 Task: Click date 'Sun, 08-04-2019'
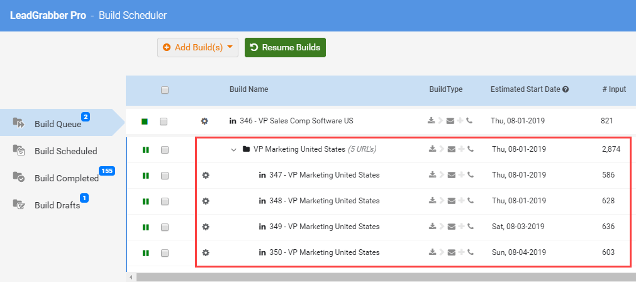(x=519, y=252)
